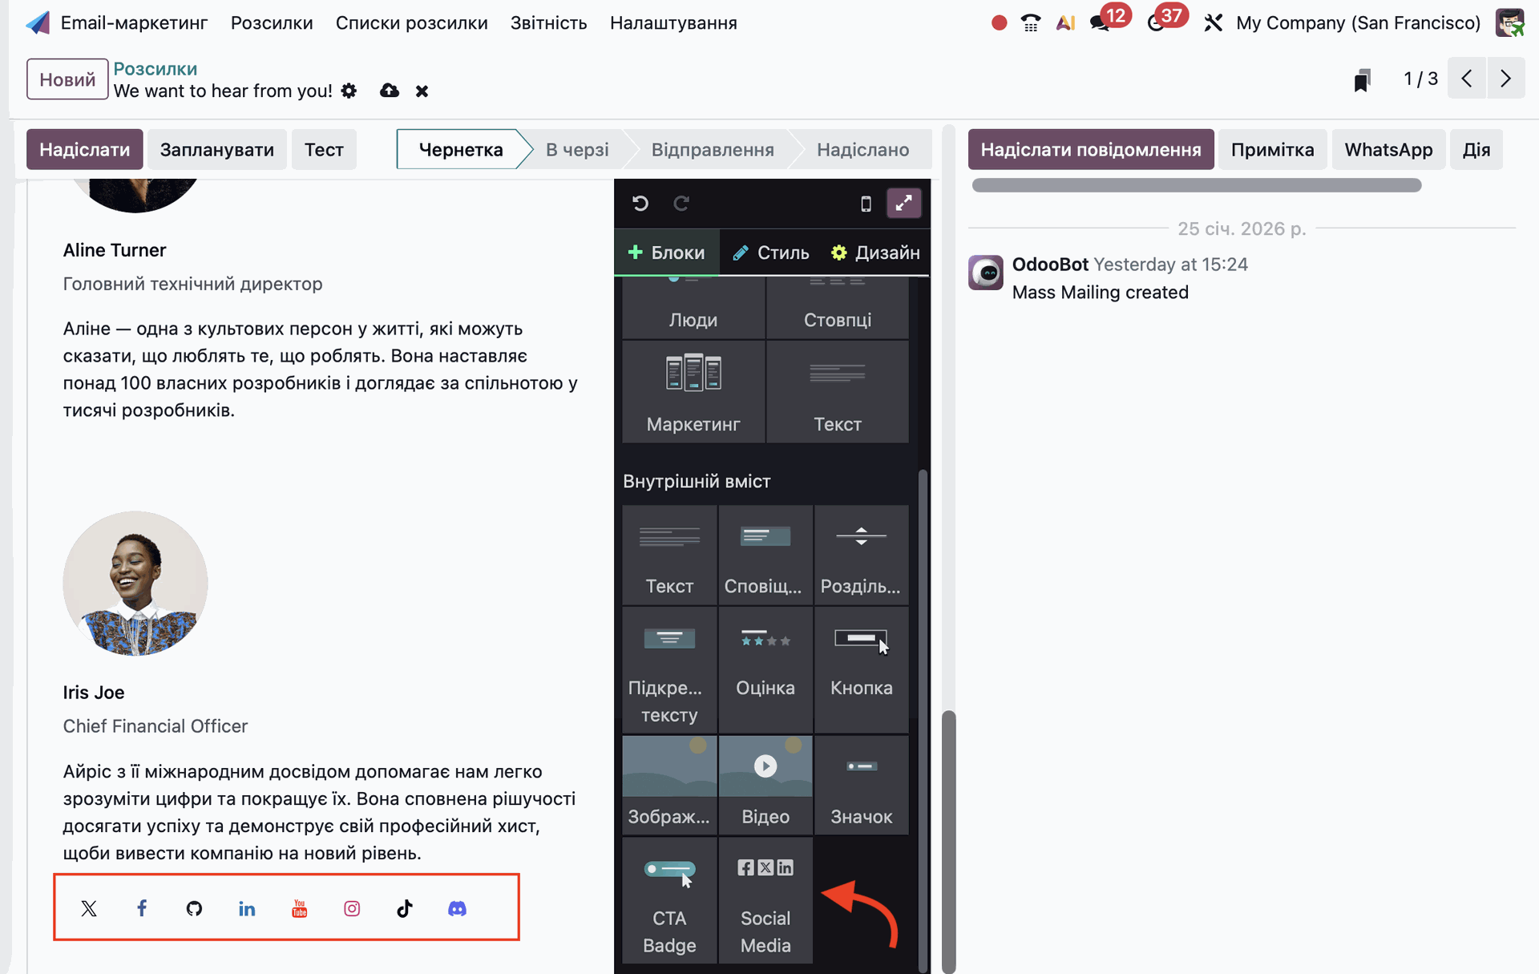Open the Звітність menu

(548, 22)
